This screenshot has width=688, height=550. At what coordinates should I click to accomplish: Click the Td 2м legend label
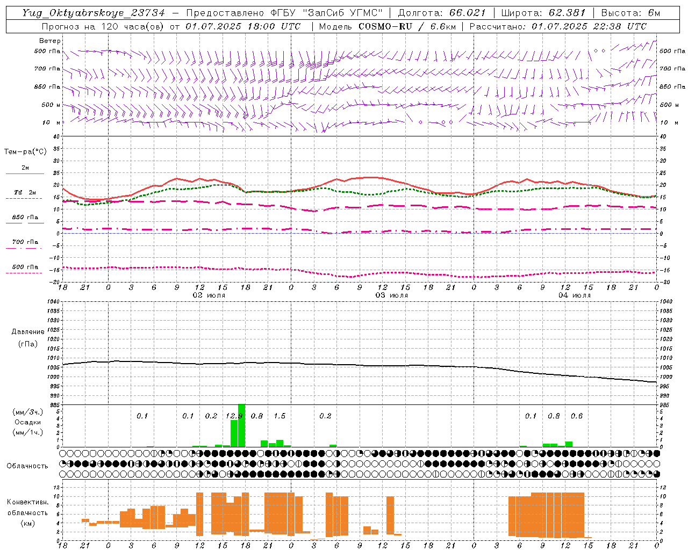(25, 192)
